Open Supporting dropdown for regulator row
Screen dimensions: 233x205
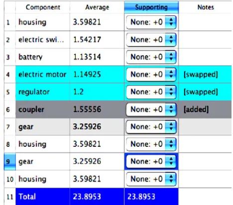point(151,92)
